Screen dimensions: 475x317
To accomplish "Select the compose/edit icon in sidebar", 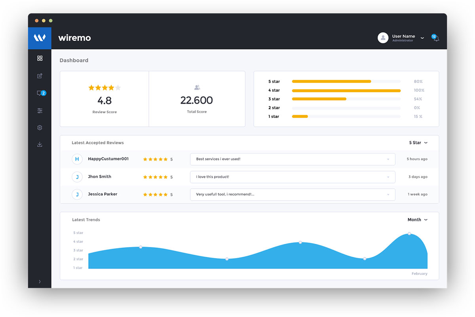I will point(40,75).
